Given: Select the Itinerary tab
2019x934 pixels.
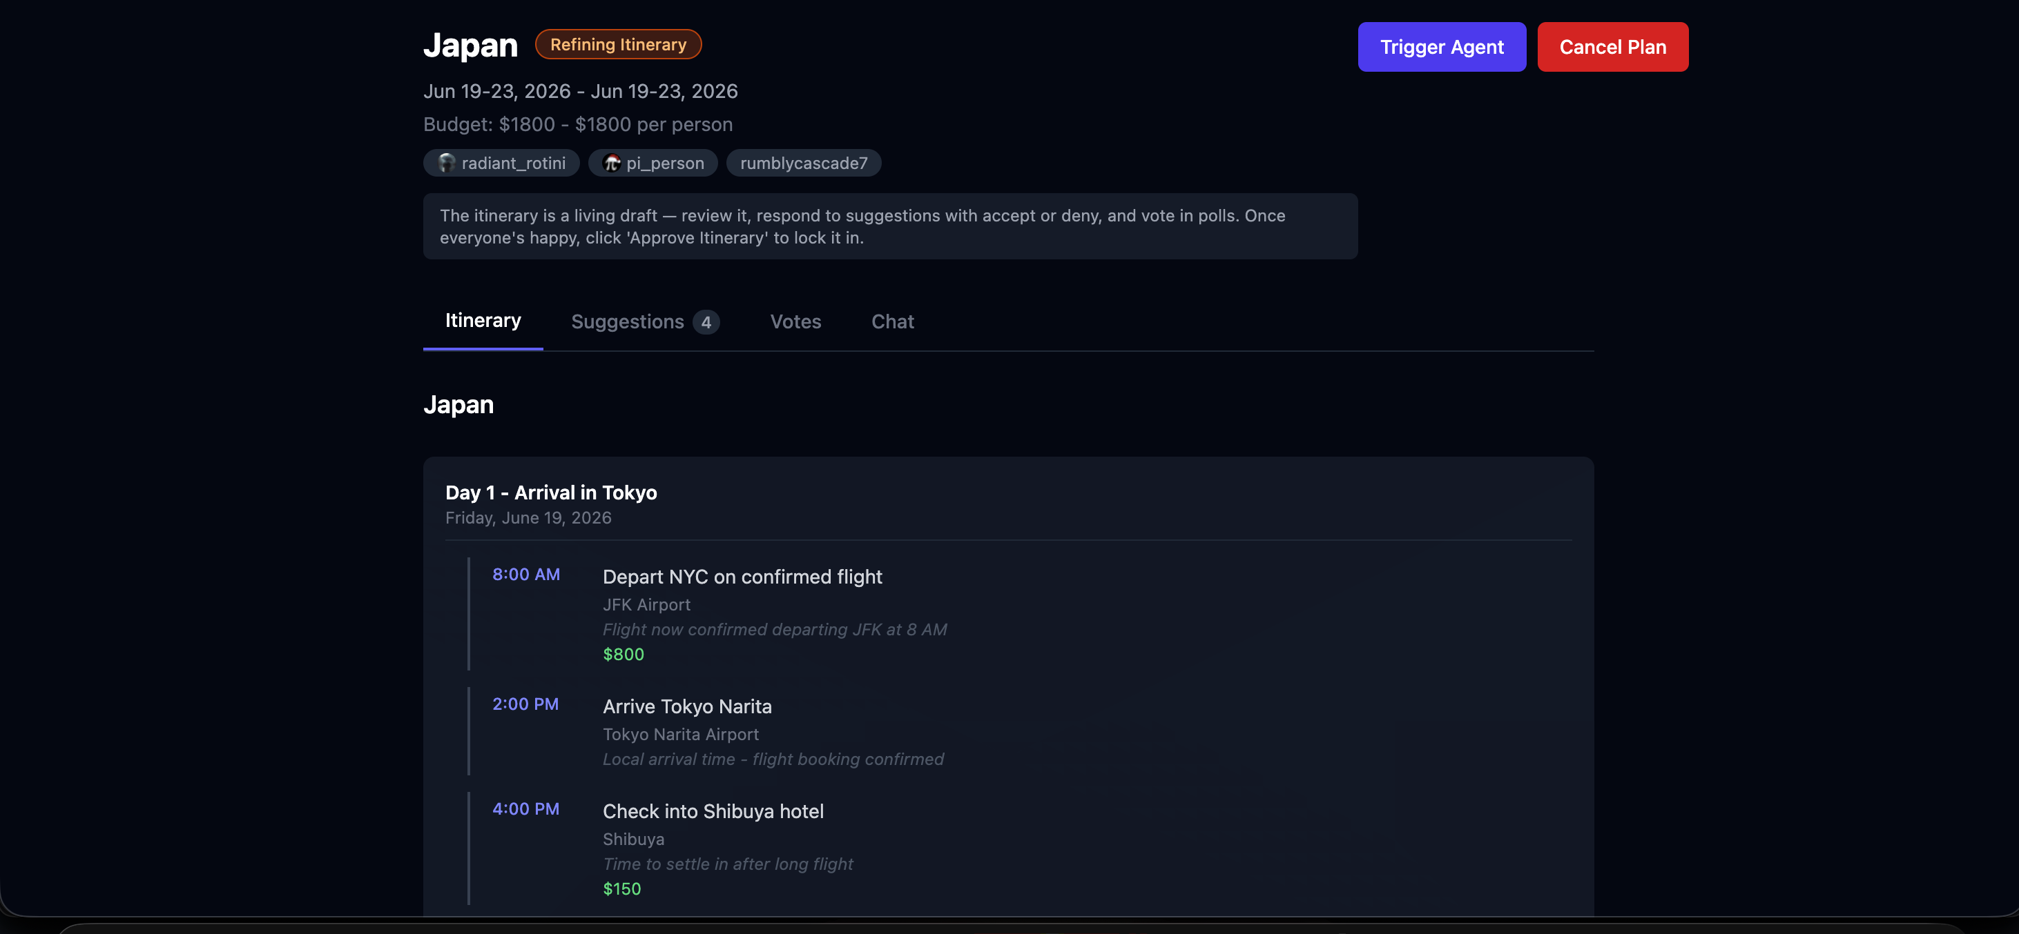Looking at the screenshot, I should tap(482, 321).
